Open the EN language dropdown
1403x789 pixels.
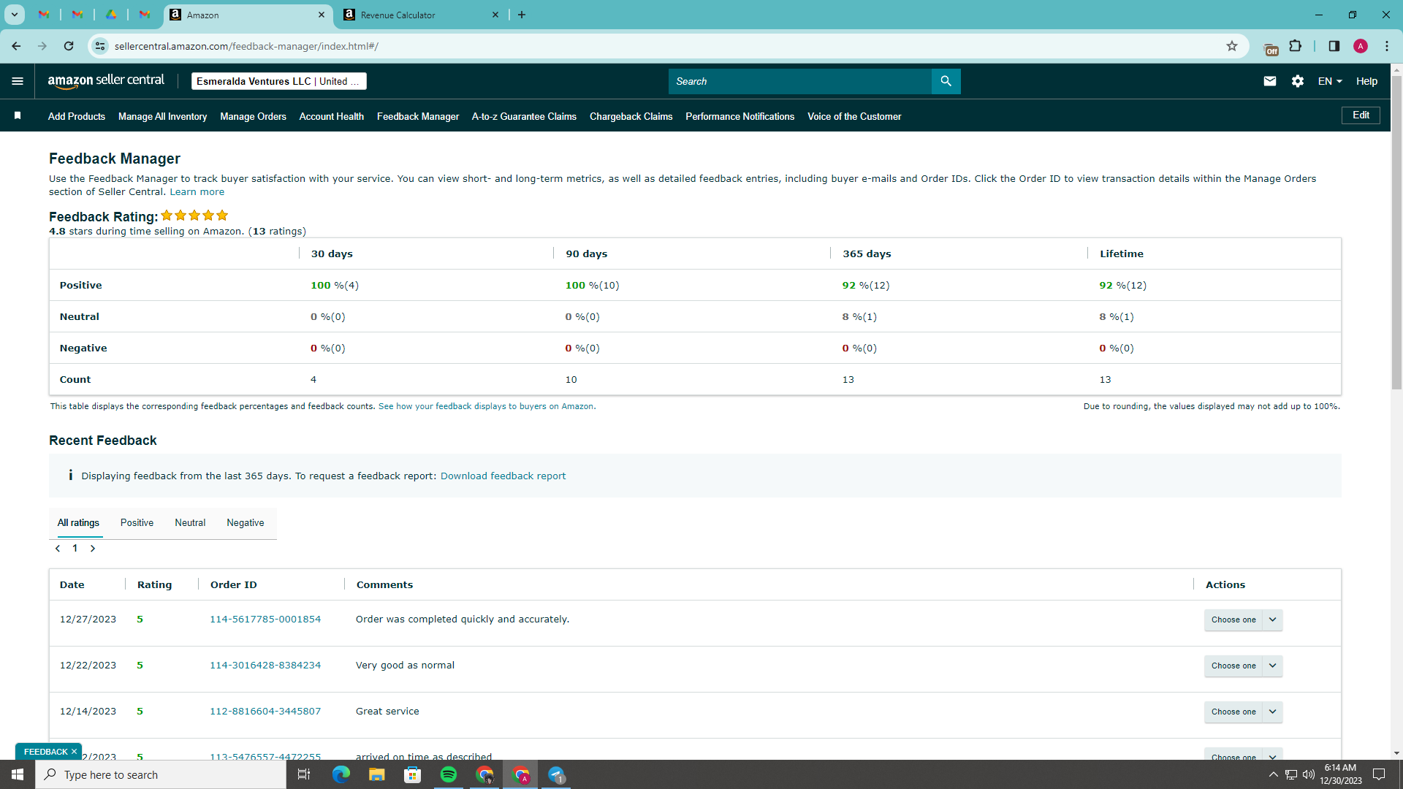pyautogui.click(x=1330, y=81)
